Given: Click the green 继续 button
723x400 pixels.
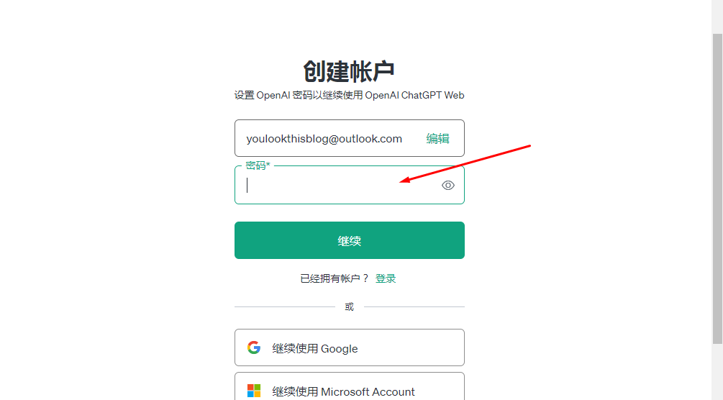Looking at the screenshot, I should pyautogui.click(x=350, y=240).
